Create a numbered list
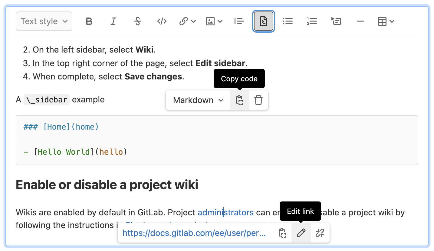The width and height of the screenshot is (434, 251). click(312, 21)
